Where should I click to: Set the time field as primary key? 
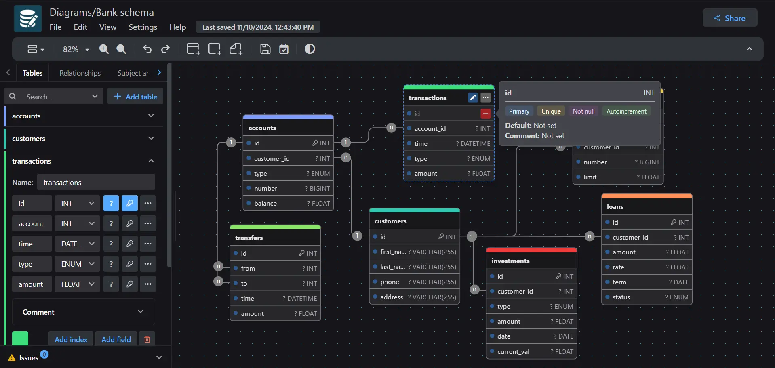pyautogui.click(x=130, y=244)
